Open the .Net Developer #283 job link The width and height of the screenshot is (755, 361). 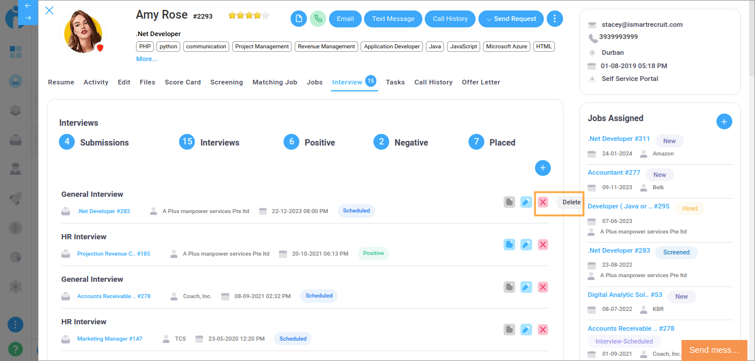(103, 211)
